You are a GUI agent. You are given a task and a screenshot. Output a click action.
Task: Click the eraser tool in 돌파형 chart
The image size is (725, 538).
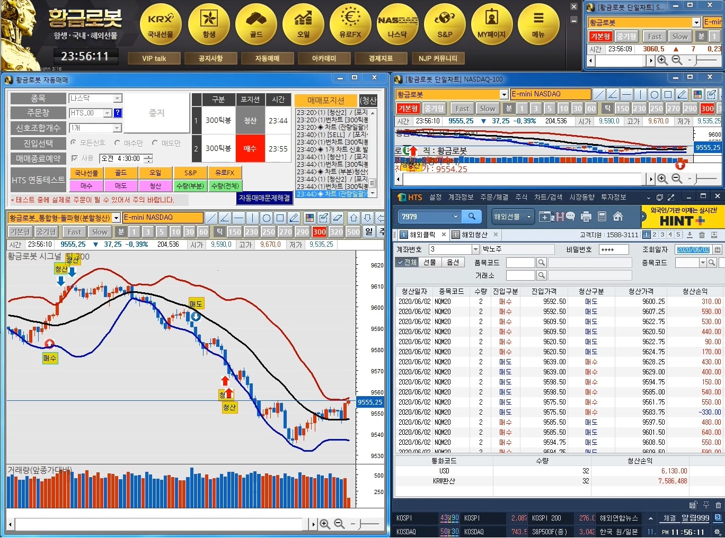pos(338,218)
